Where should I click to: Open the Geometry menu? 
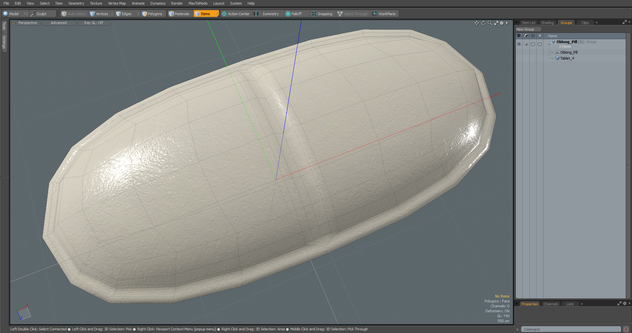pos(76,3)
